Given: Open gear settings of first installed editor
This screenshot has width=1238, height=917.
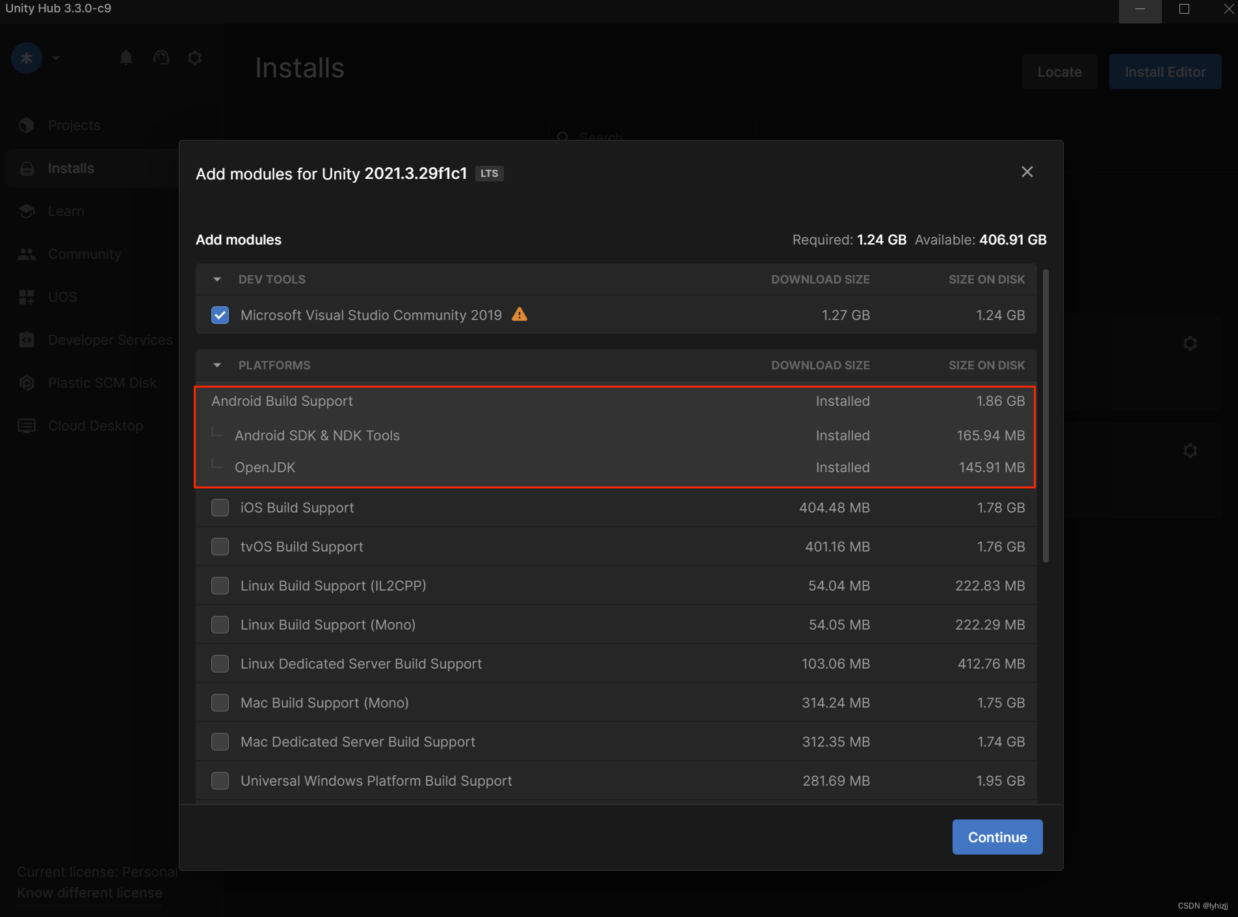Looking at the screenshot, I should tap(1190, 343).
